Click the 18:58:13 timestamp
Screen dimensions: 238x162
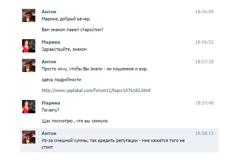click(x=204, y=133)
